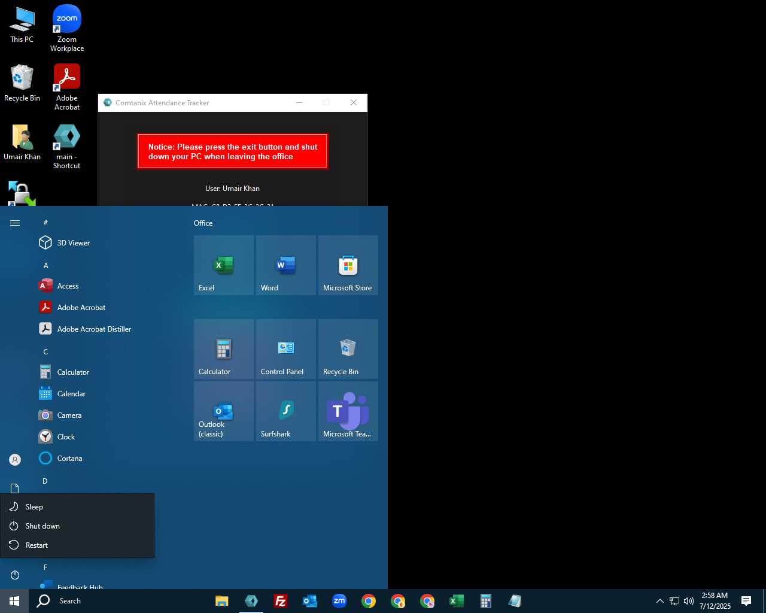766x613 pixels.
Task: Show hidden system tray icons
Action: (660, 601)
